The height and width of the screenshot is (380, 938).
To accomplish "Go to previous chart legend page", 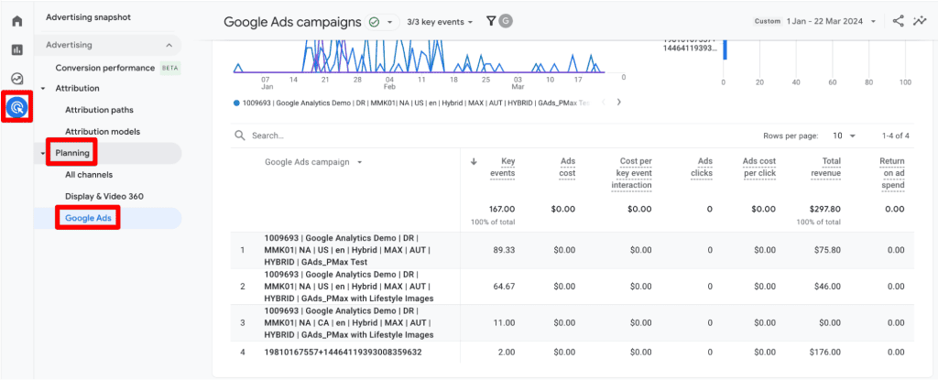I will pyautogui.click(x=603, y=103).
